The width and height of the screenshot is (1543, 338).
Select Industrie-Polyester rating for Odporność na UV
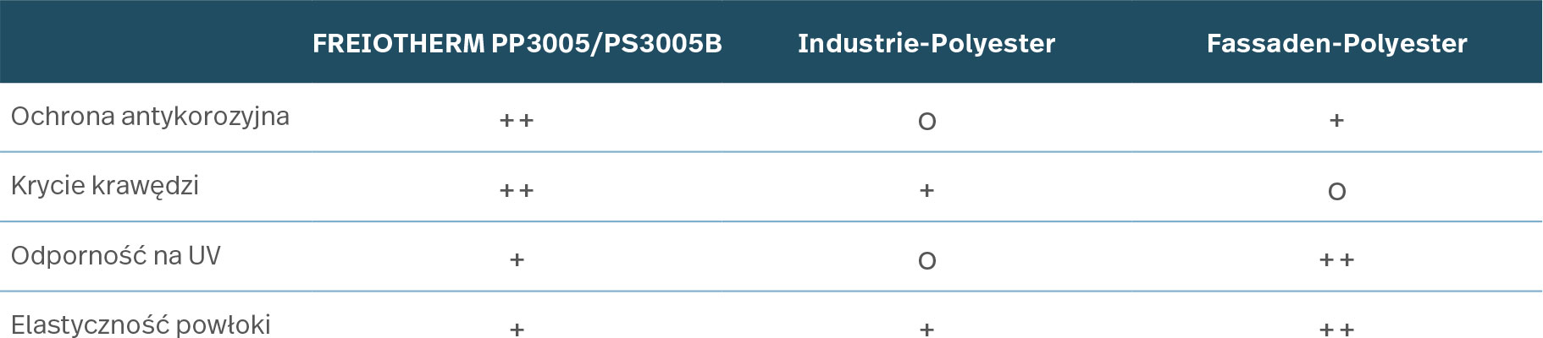926,261
